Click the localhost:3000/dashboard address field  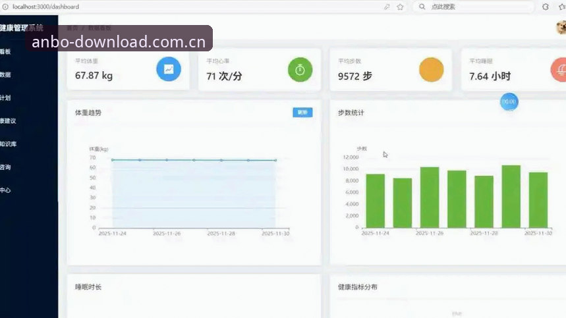195,7
